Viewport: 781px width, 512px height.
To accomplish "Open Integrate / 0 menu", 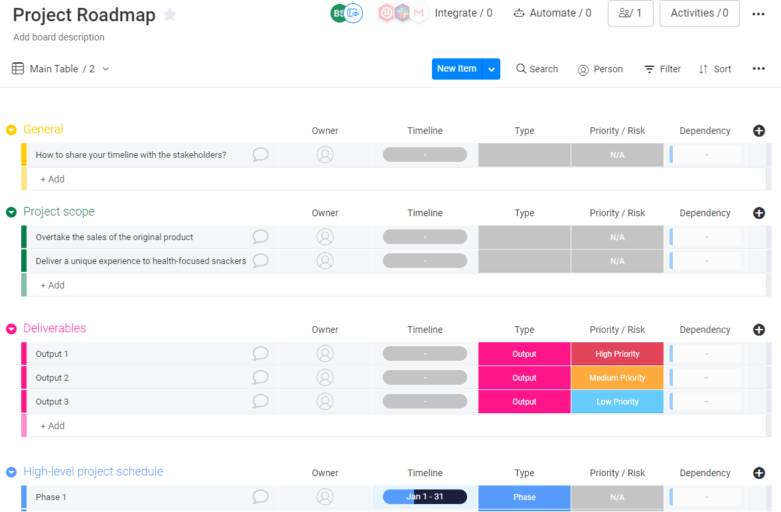I will [463, 13].
